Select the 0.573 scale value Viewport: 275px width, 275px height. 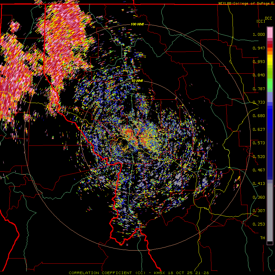click(x=259, y=143)
